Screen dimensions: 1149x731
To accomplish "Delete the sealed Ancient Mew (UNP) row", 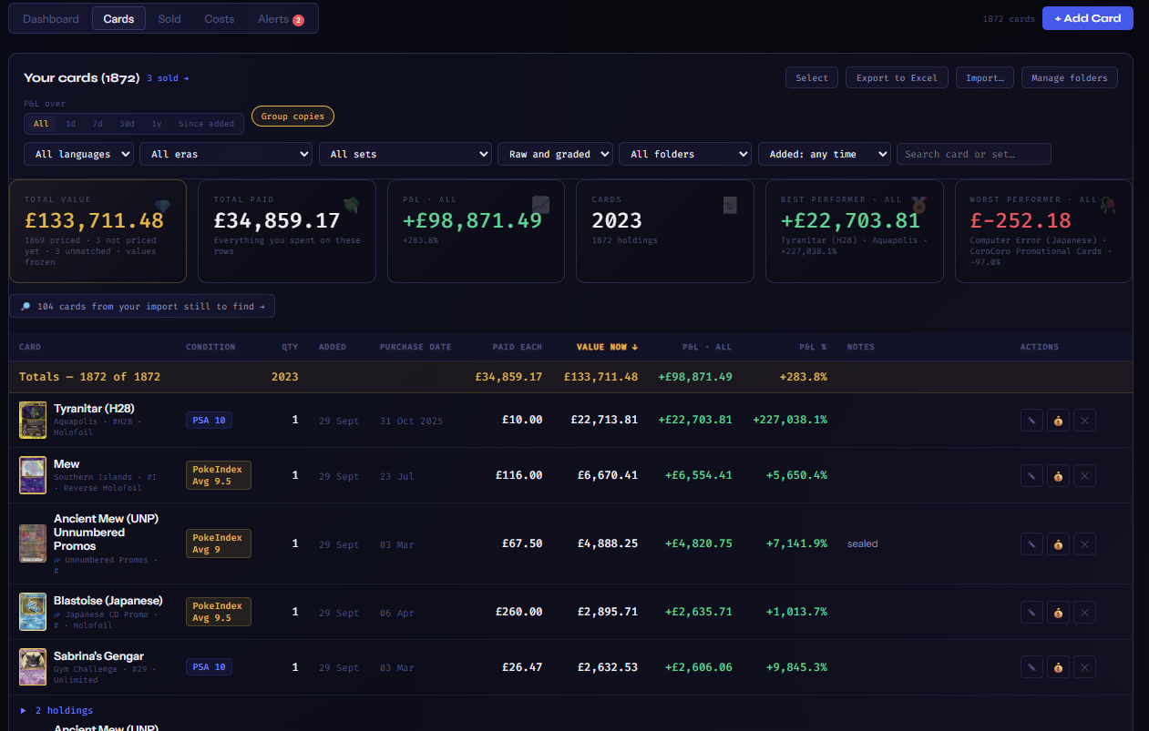I will point(1084,543).
